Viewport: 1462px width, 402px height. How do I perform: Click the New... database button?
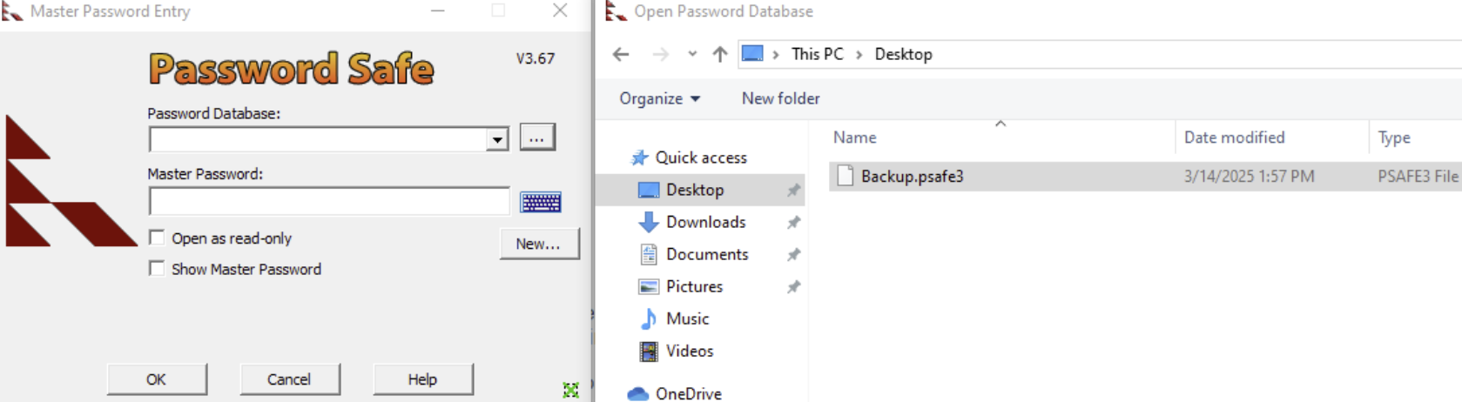539,244
